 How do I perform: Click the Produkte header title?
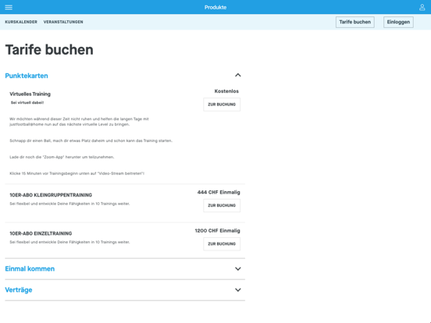(x=215, y=8)
